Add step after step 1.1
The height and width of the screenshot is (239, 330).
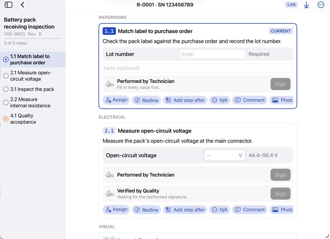pos(185,100)
